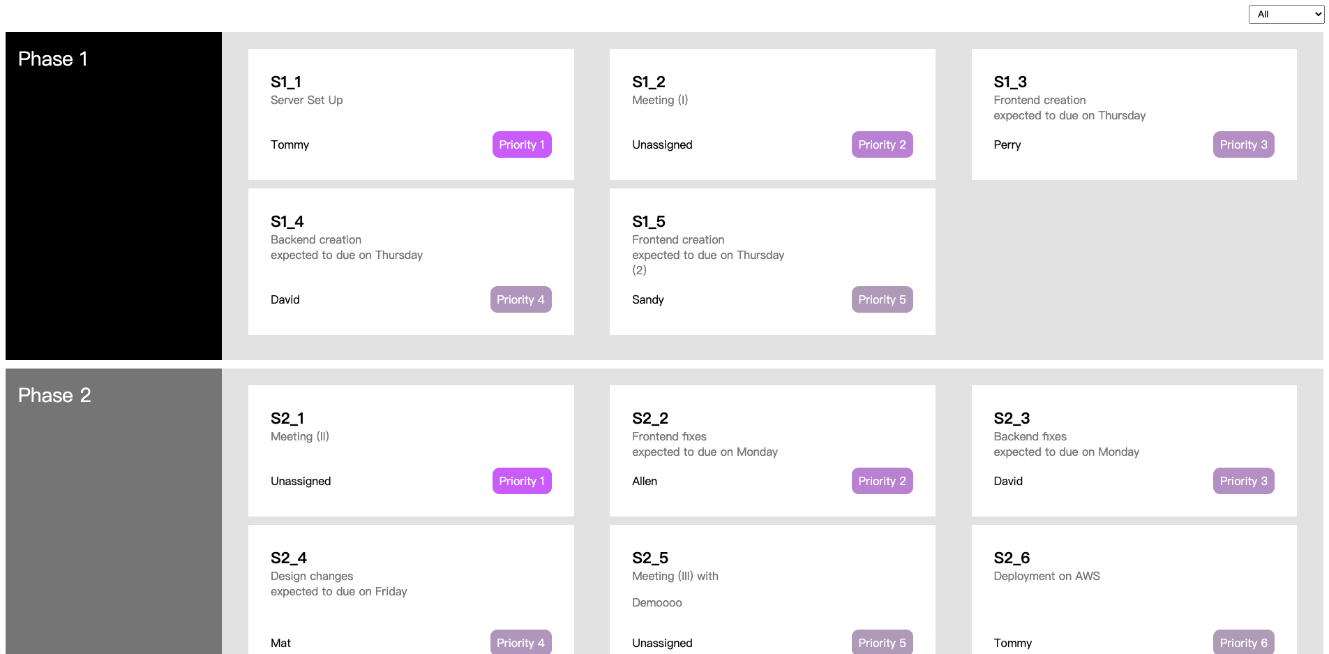Image resolution: width=1329 pixels, height=654 pixels.
Task: Open the All filter dropdown
Action: tap(1286, 13)
